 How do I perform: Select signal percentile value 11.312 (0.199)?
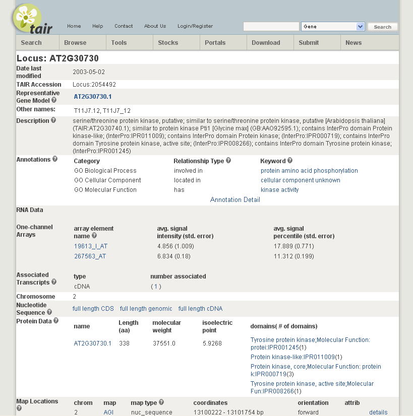[x=294, y=256]
